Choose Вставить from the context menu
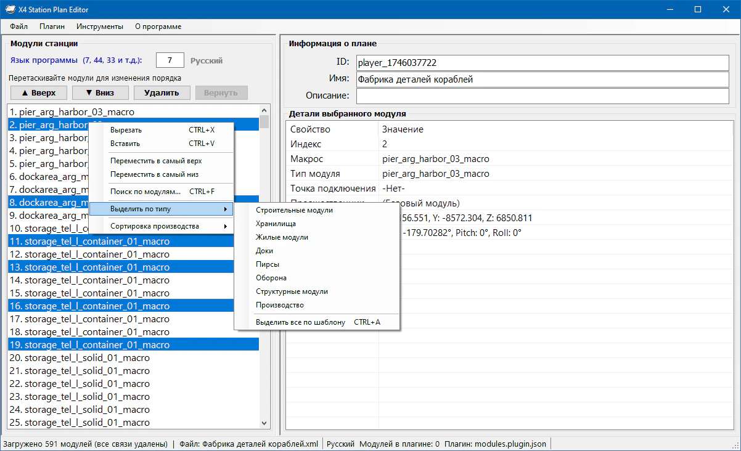 pyautogui.click(x=125, y=144)
